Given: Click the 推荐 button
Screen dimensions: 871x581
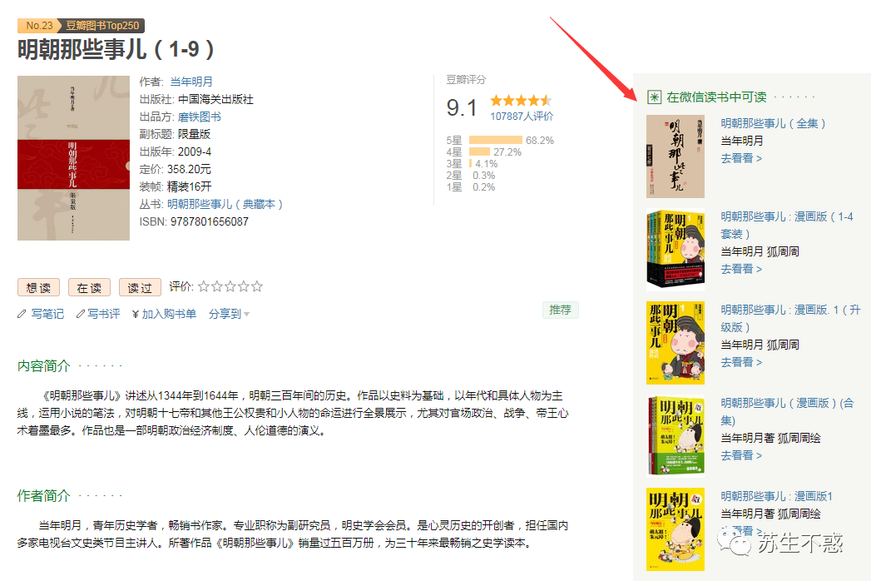Looking at the screenshot, I should [561, 310].
